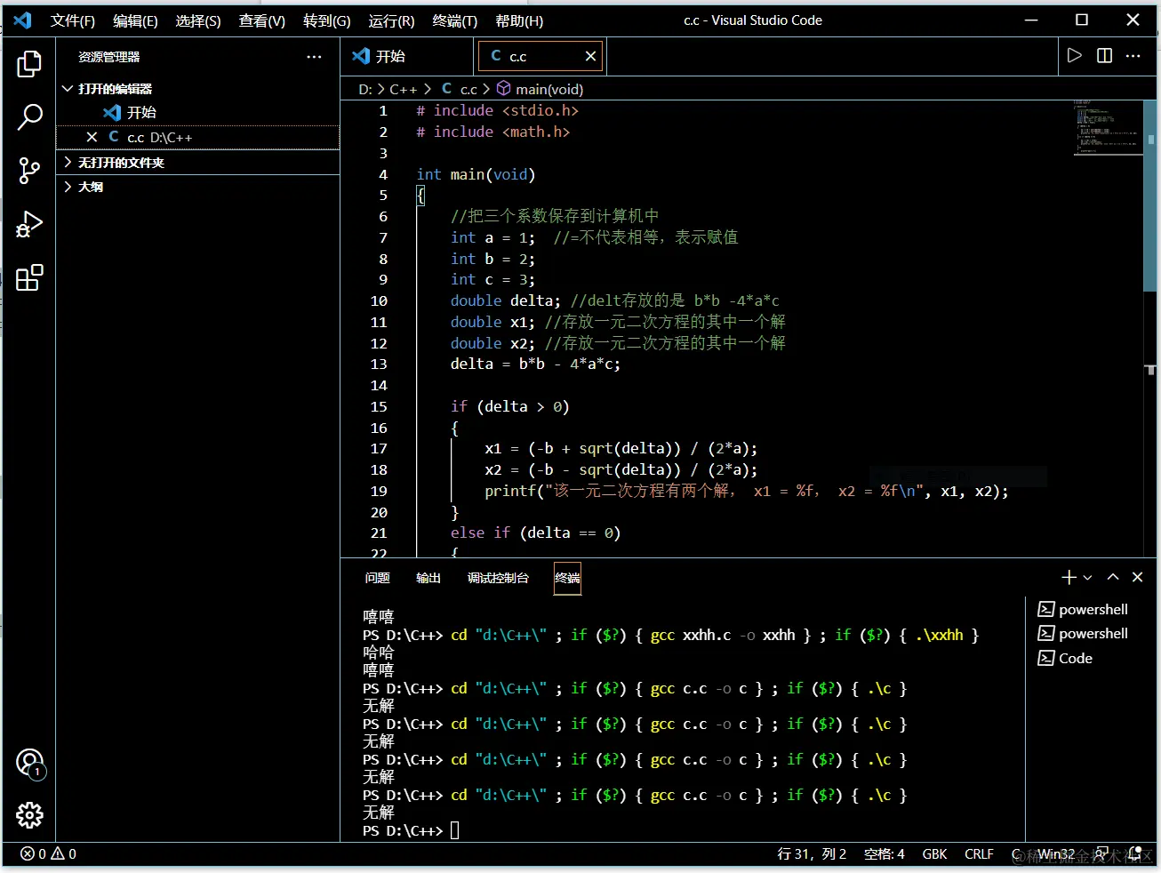Image resolution: width=1161 pixels, height=873 pixels.
Task: Open the new terminal dropdown arrow
Action: 1088,578
